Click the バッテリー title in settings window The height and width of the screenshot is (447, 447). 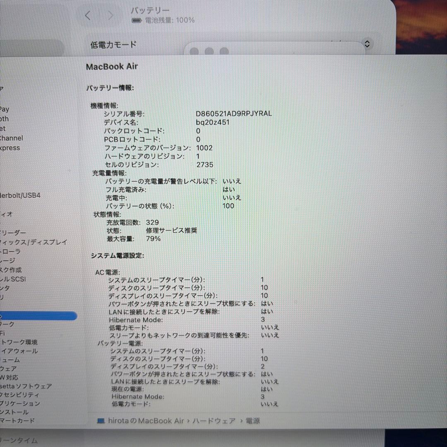coord(150,10)
